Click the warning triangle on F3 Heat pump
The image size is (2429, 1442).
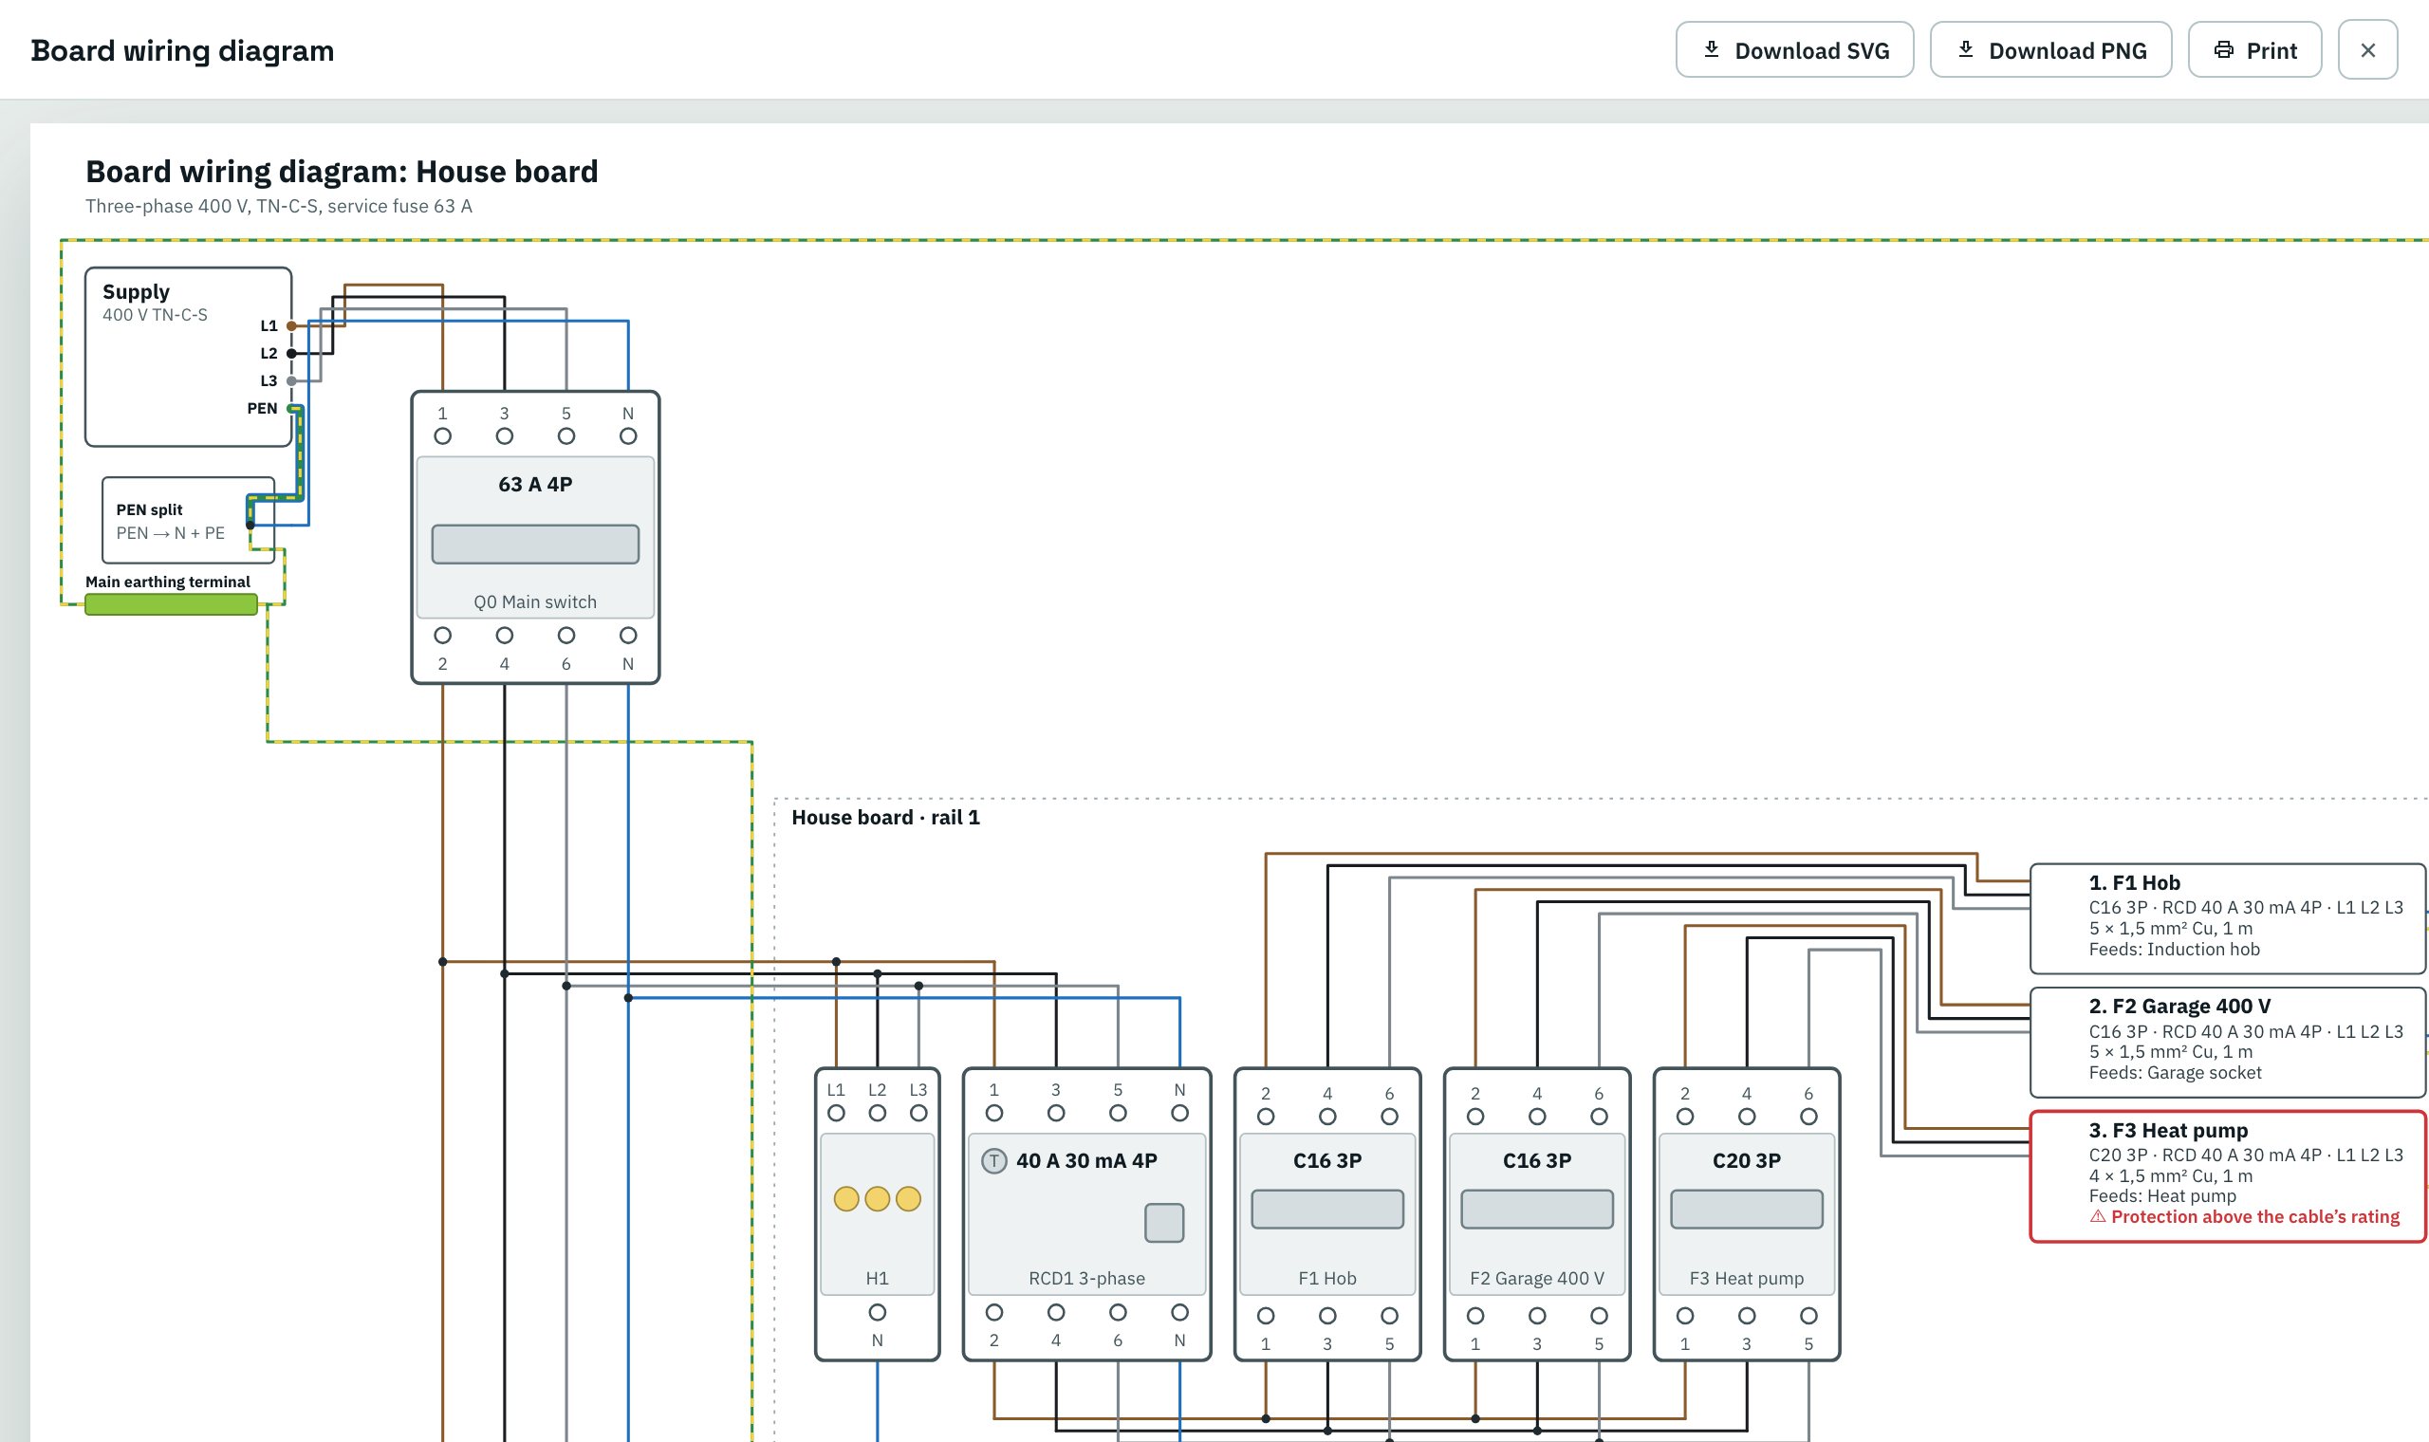point(2098,1215)
